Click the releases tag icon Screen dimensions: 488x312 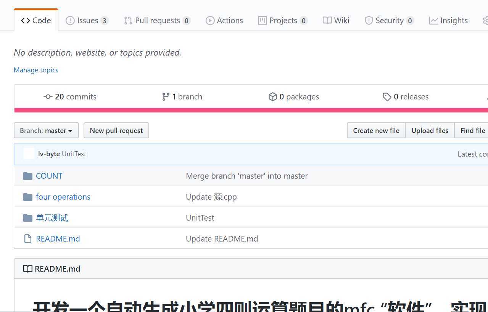tap(387, 97)
